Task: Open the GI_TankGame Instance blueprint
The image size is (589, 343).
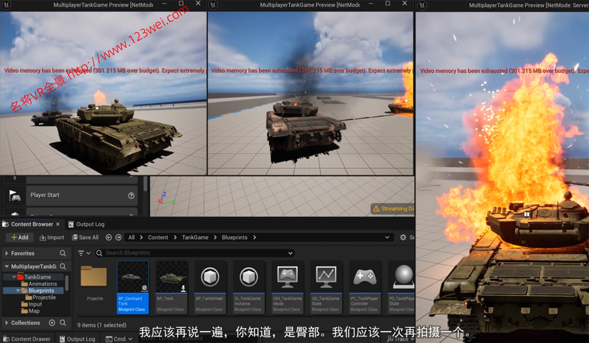Action: point(249,276)
